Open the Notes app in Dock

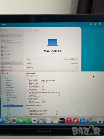pos(55,120)
